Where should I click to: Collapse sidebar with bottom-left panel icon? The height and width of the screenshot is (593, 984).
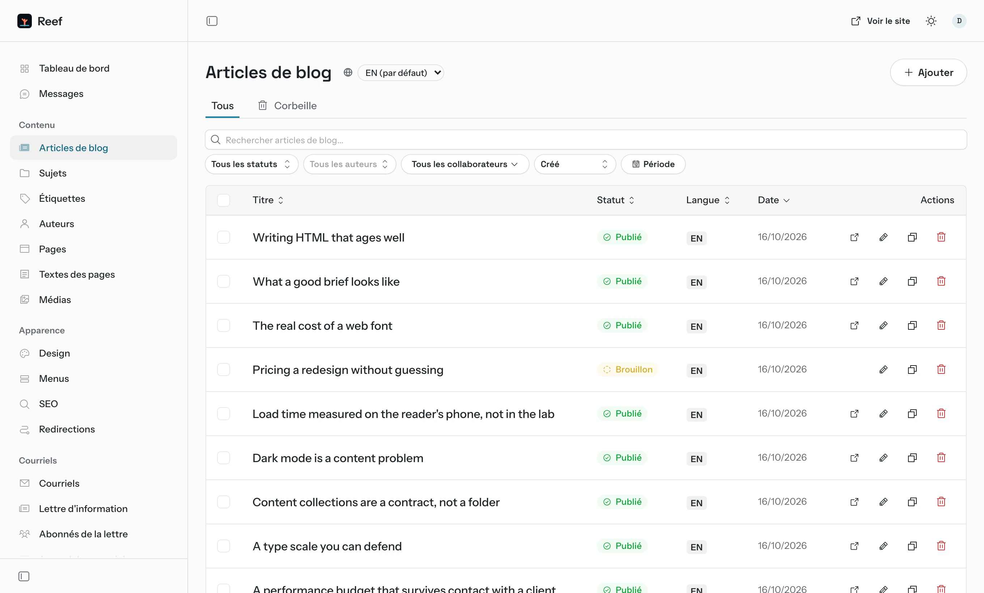pos(24,576)
